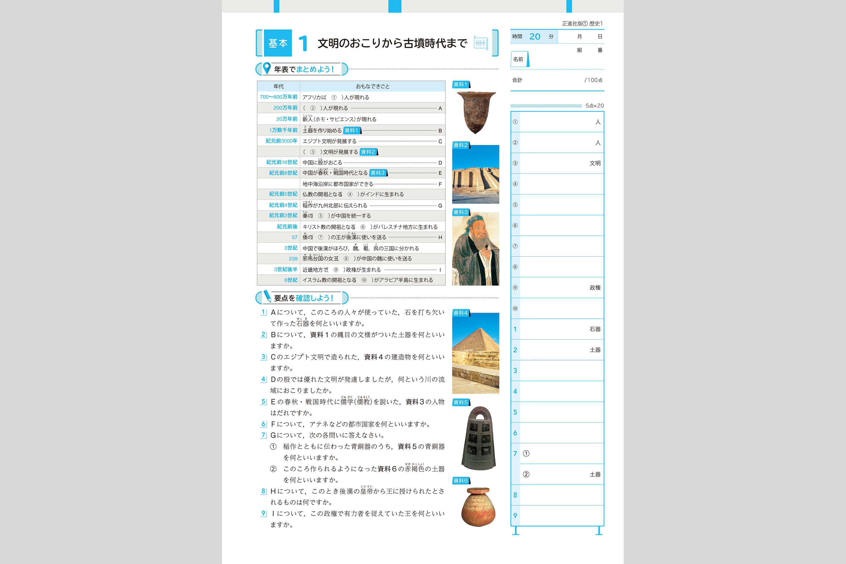Click question 8 about 後漢の皇帝
The height and width of the screenshot is (564, 846).
[x=353, y=496]
